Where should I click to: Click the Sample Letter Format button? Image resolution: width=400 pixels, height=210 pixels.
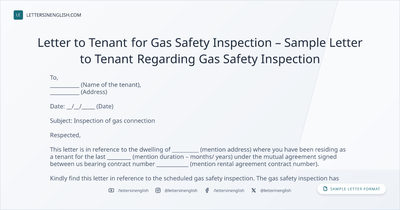(x=352, y=189)
